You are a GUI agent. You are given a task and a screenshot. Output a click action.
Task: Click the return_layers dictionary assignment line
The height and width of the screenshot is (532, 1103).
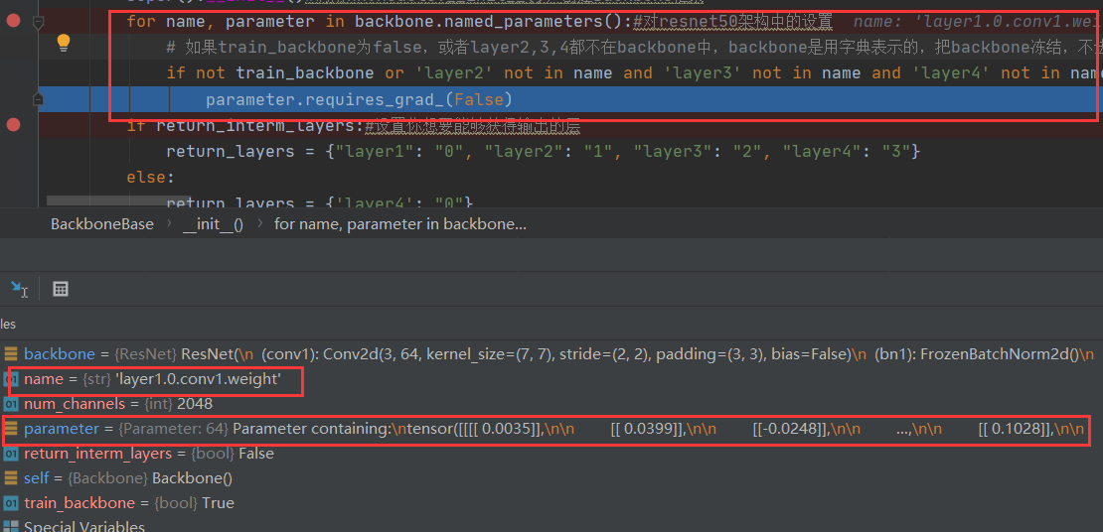544,151
